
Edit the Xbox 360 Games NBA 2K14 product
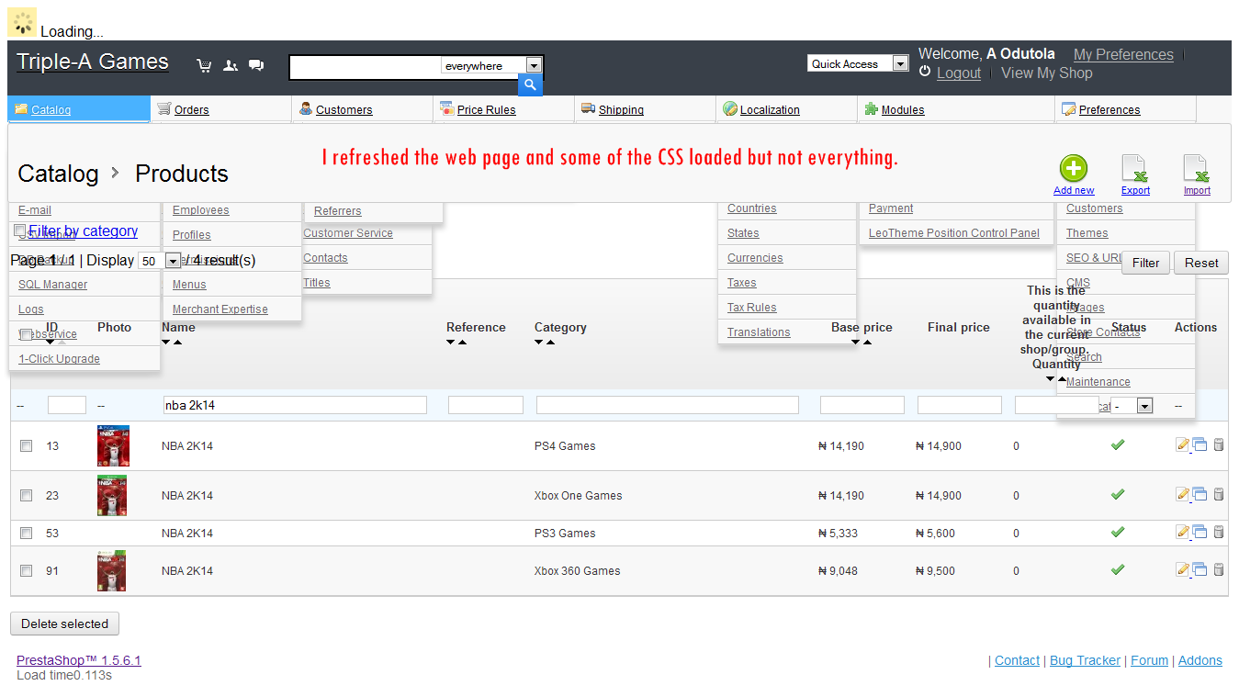click(1183, 569)
